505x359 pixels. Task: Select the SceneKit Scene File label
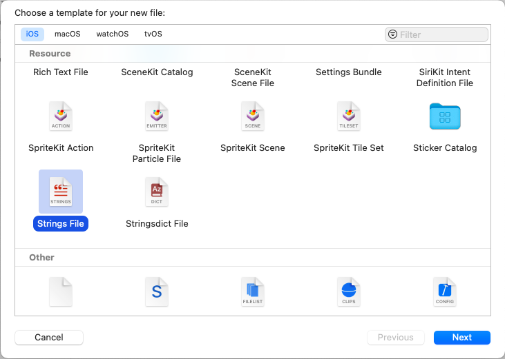click(253, 77)
